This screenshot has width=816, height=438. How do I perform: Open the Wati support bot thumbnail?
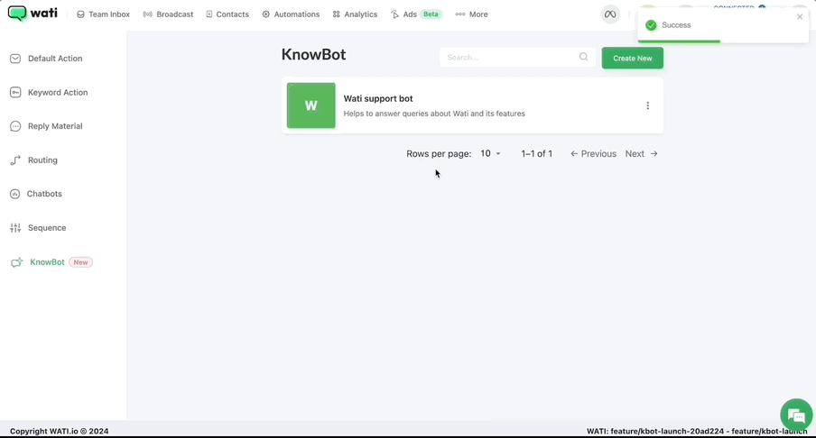point(311,105)
